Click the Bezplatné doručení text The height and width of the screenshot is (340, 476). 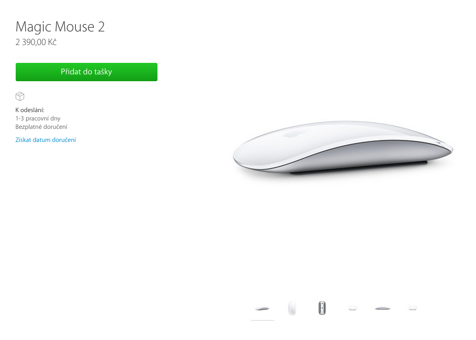42,127
